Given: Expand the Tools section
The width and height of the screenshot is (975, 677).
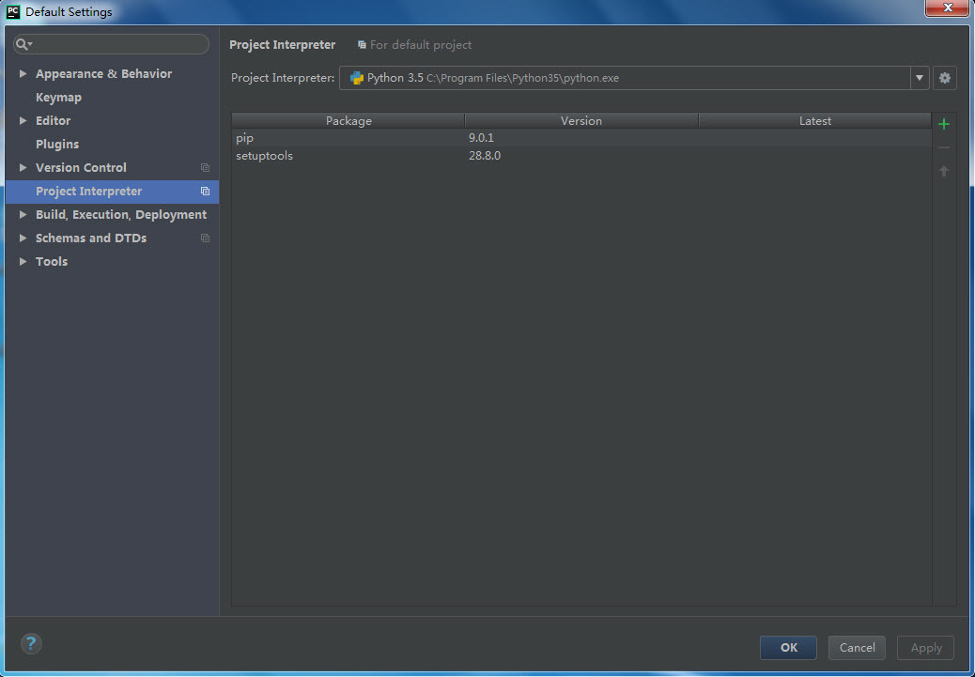Looking at the screenshot, I should tap(23, 261).
